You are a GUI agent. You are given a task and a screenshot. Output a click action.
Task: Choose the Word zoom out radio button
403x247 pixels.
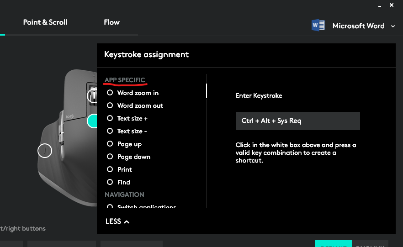pyautogui.click(x=110, y=105)
